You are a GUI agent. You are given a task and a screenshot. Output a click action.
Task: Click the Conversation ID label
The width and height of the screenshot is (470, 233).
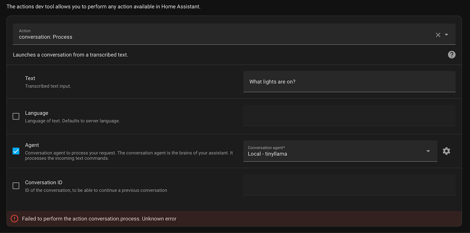pos(44,182)
